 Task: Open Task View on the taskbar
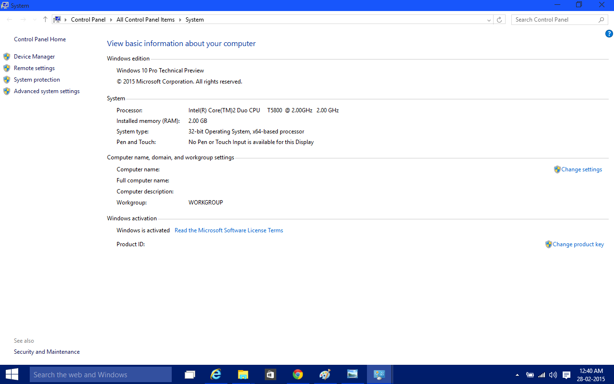coord(190,374)
